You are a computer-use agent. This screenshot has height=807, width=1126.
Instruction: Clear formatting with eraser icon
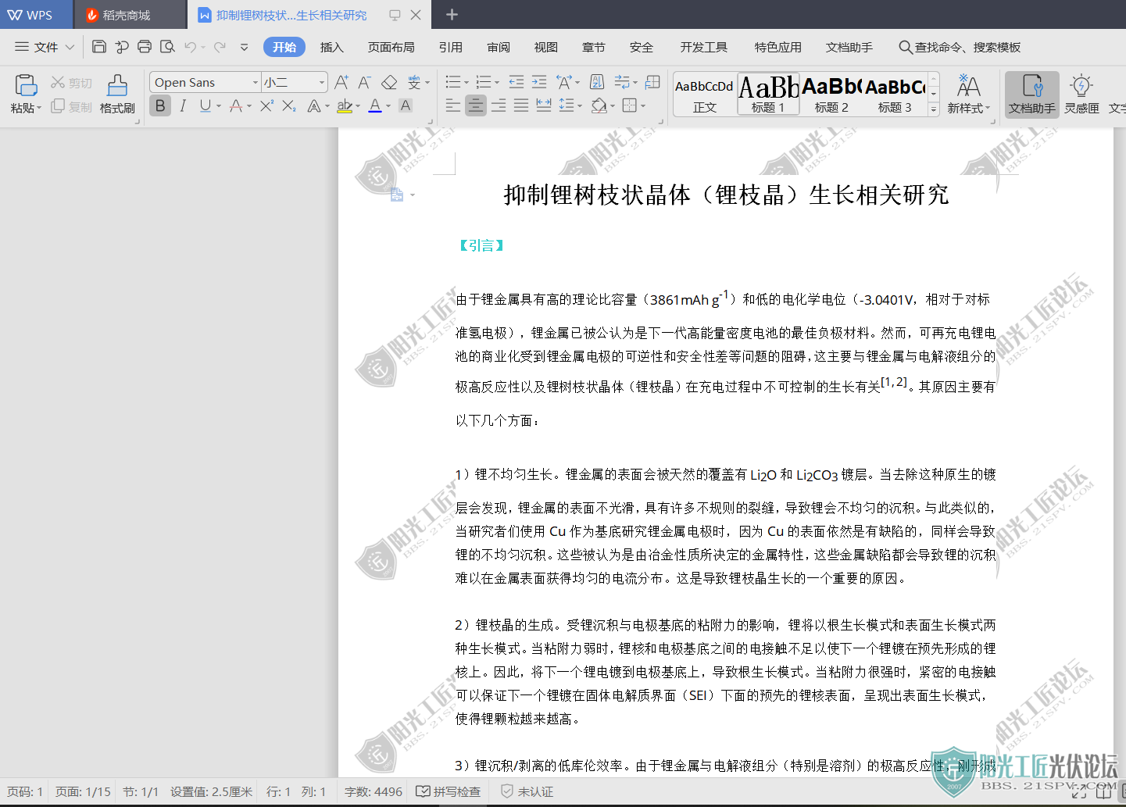(389, 82)
